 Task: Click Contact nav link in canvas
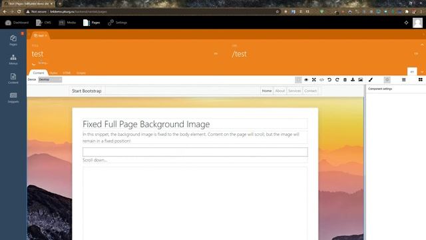pos(310,91)
